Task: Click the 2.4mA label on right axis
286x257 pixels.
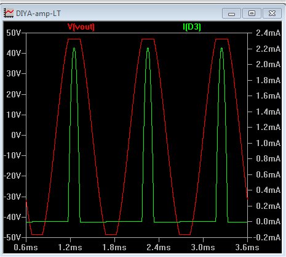Action: (x=268, y=33)
